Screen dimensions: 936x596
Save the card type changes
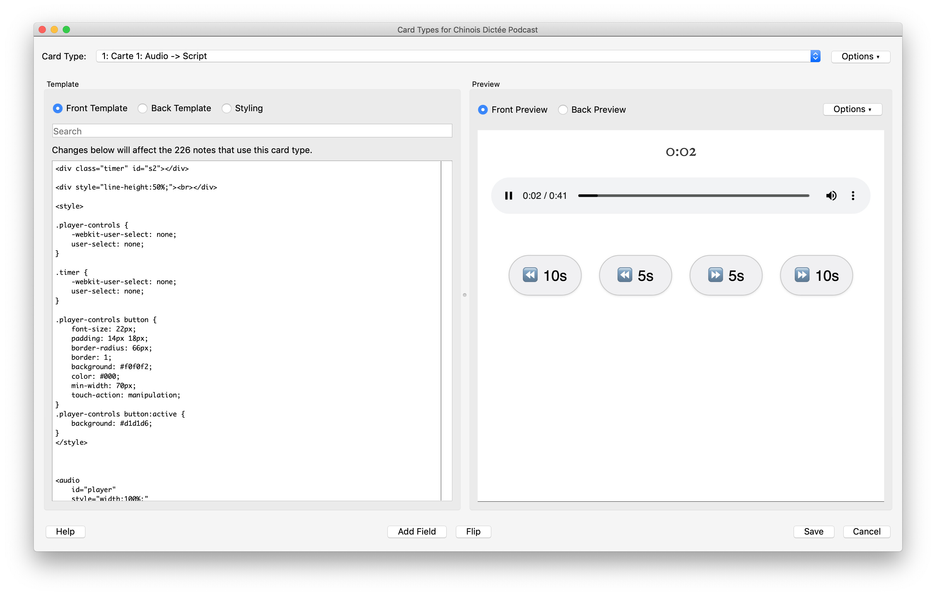coord(813,531)
